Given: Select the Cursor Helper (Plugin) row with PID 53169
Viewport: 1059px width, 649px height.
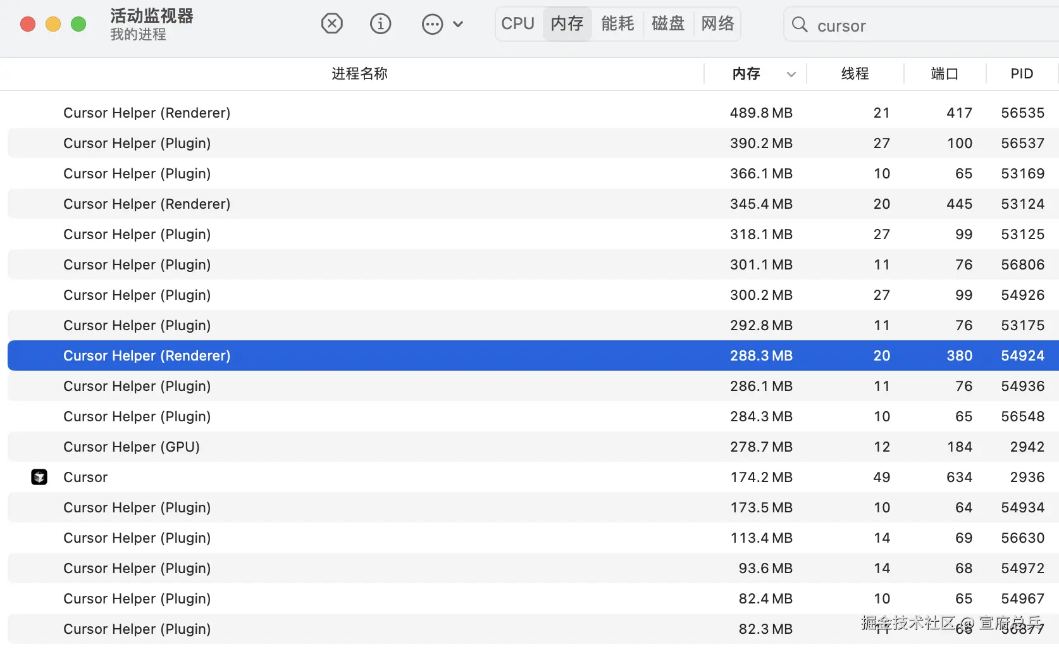Looking at the screenshot, I should (380, 173).
